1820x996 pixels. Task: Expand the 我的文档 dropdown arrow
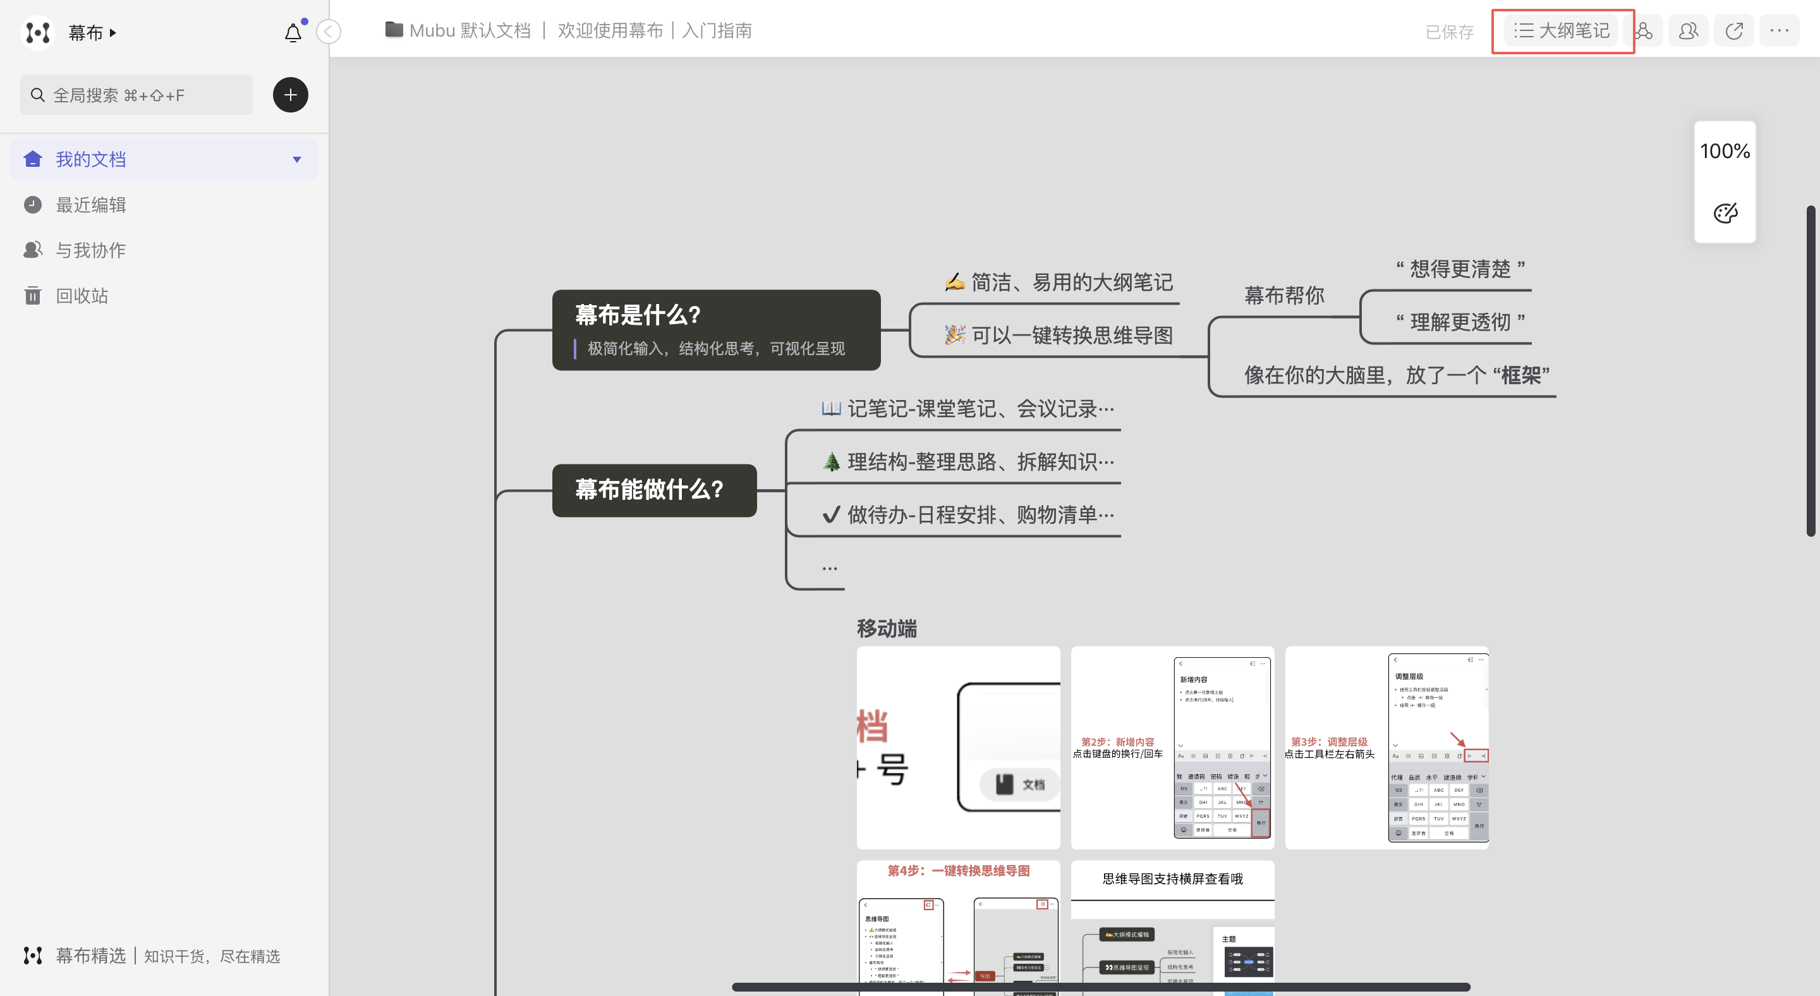click(297, 160)
